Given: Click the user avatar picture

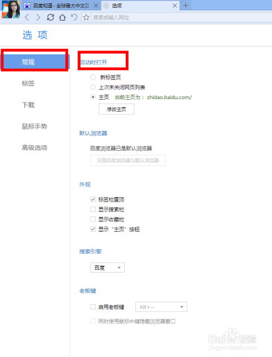Looking at the screenshot, I should pos(11,9).
